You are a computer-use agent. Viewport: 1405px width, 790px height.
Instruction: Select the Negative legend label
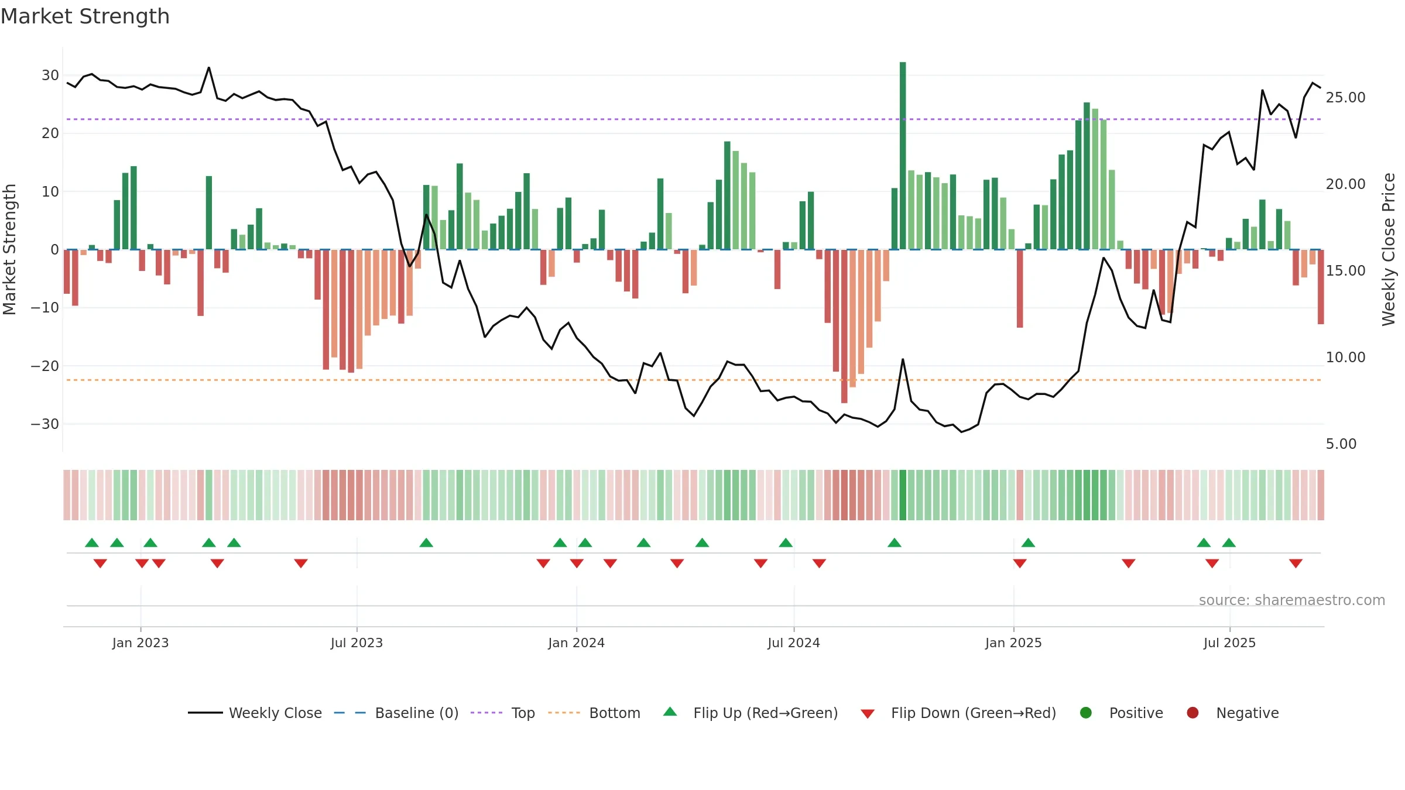click(x=1248, y=713)
